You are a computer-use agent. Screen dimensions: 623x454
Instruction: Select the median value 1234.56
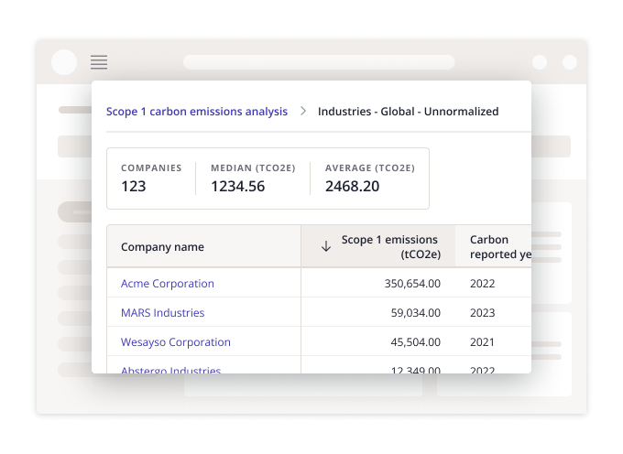pyautogui.click(x=237, y=186)
